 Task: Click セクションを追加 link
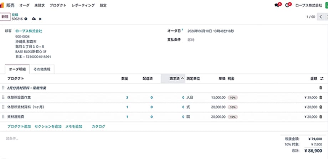[48, 126]
